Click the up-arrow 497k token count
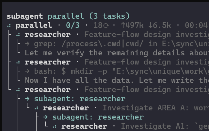The width and height of the screenshot is (209, 131). tap(132, 25)
